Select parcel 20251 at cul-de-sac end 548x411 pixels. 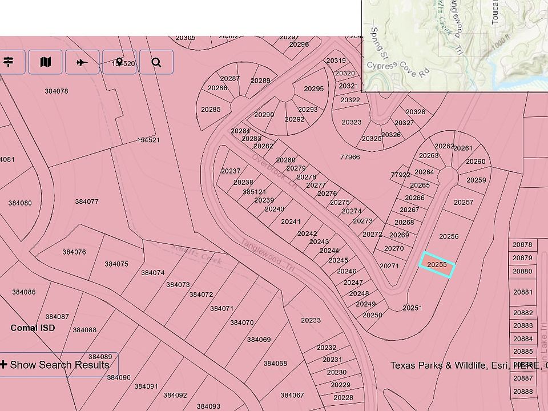point(412,308)
